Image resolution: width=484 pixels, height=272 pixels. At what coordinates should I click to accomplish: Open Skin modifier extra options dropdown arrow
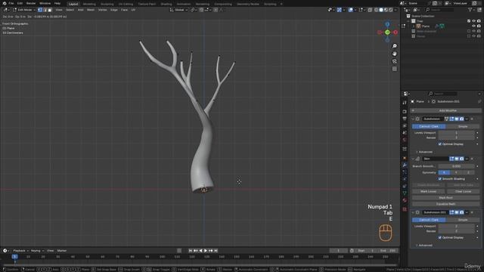(x=467, y=159)
